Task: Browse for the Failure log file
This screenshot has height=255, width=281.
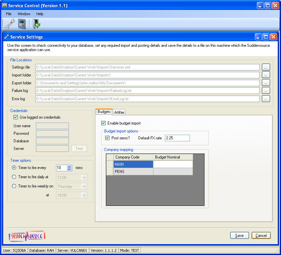Action: pos(266,91)
